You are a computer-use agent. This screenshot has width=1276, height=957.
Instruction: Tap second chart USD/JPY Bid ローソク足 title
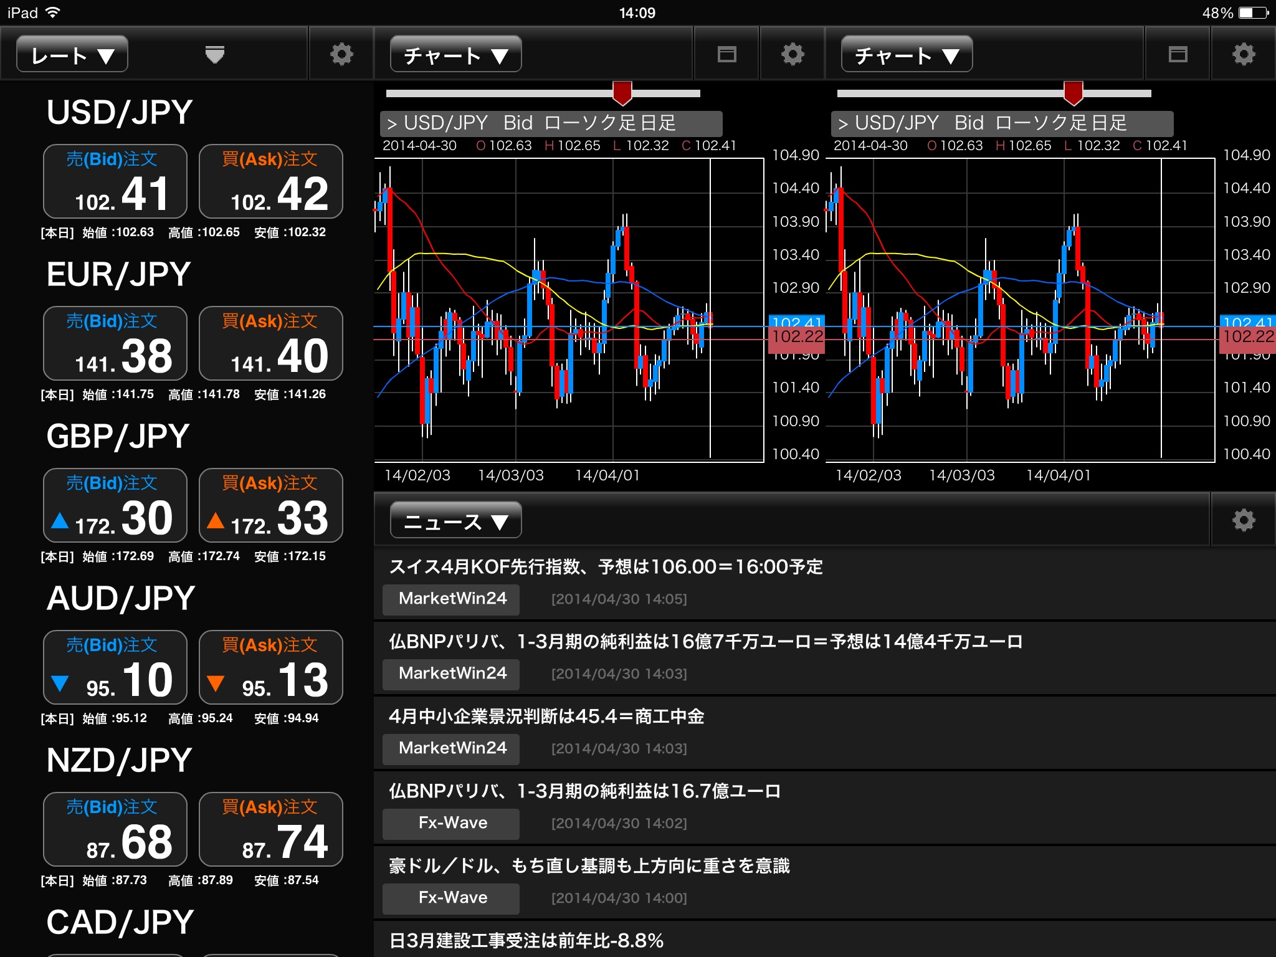click(x=1002, y=123)
